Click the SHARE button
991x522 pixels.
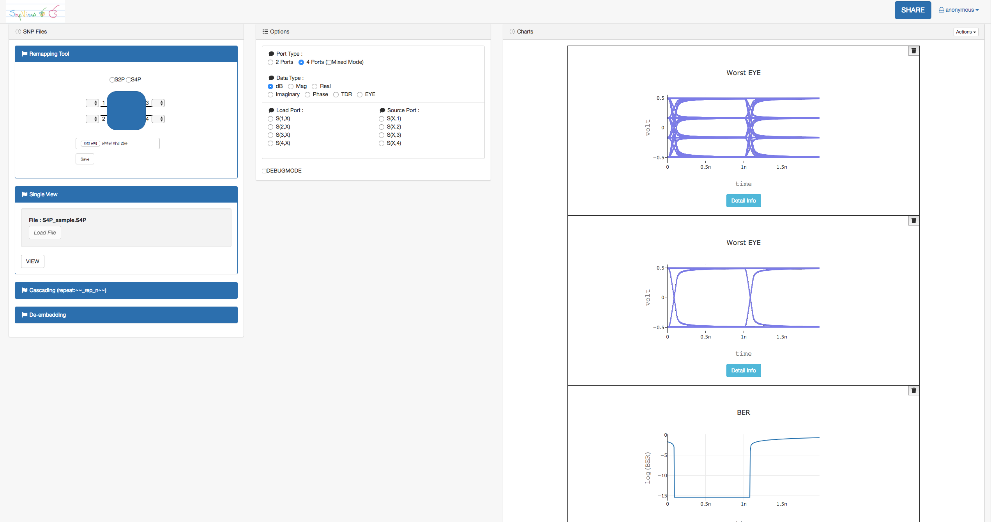click(913, 10)
